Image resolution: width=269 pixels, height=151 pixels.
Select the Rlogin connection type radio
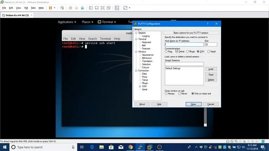click(187, 51)
